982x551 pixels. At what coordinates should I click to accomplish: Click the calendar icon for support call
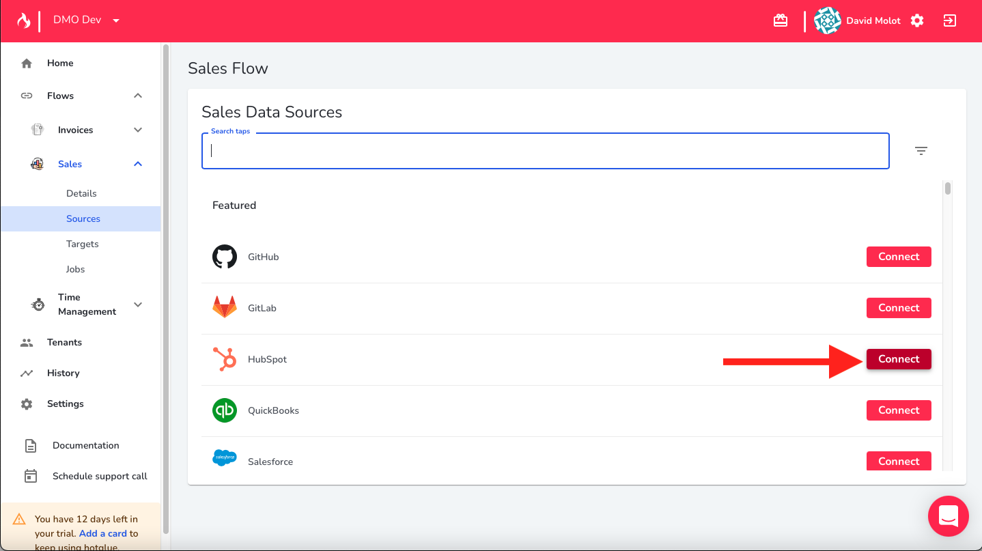(31, 476)
